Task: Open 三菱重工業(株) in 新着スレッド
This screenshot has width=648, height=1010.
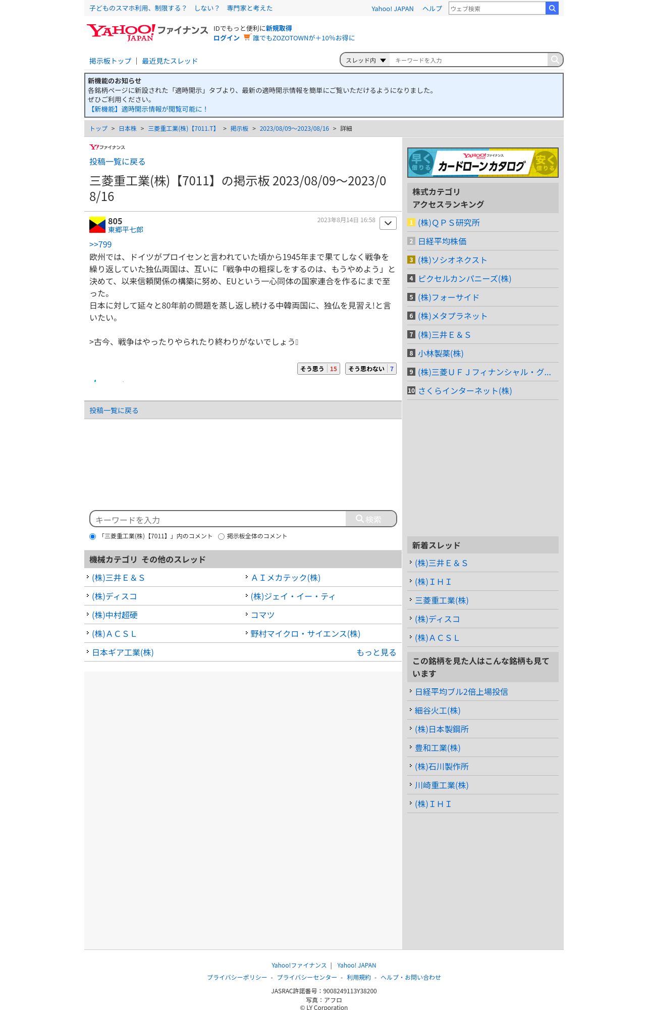Action: pyautogui.click(x=442, y=600)
